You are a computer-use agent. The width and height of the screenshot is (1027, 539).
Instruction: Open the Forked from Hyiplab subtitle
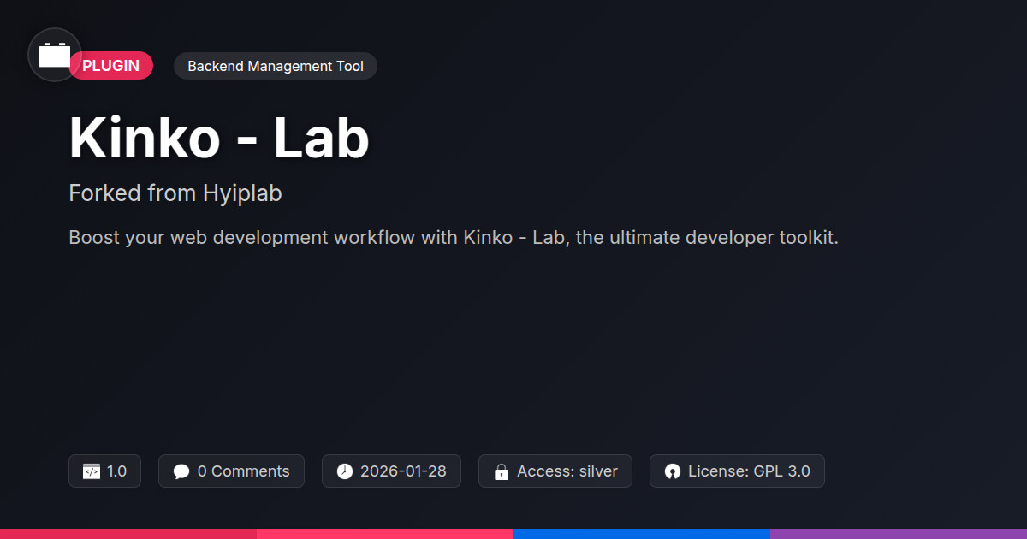[175, 193]
